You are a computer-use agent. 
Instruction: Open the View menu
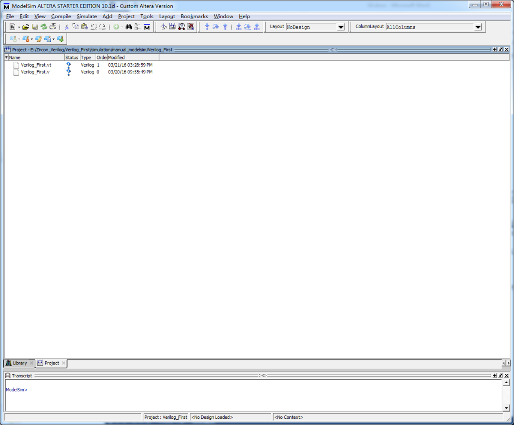40,16
